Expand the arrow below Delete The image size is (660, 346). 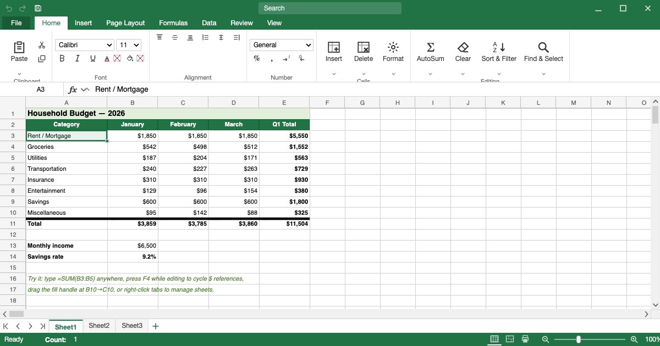(x=364, y=73)
